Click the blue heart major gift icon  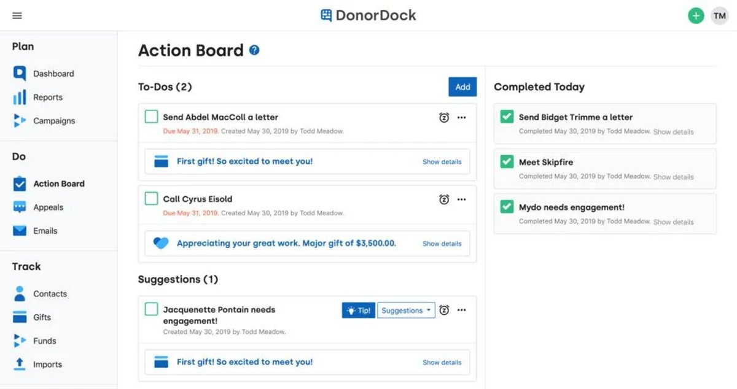click(161, 243)
